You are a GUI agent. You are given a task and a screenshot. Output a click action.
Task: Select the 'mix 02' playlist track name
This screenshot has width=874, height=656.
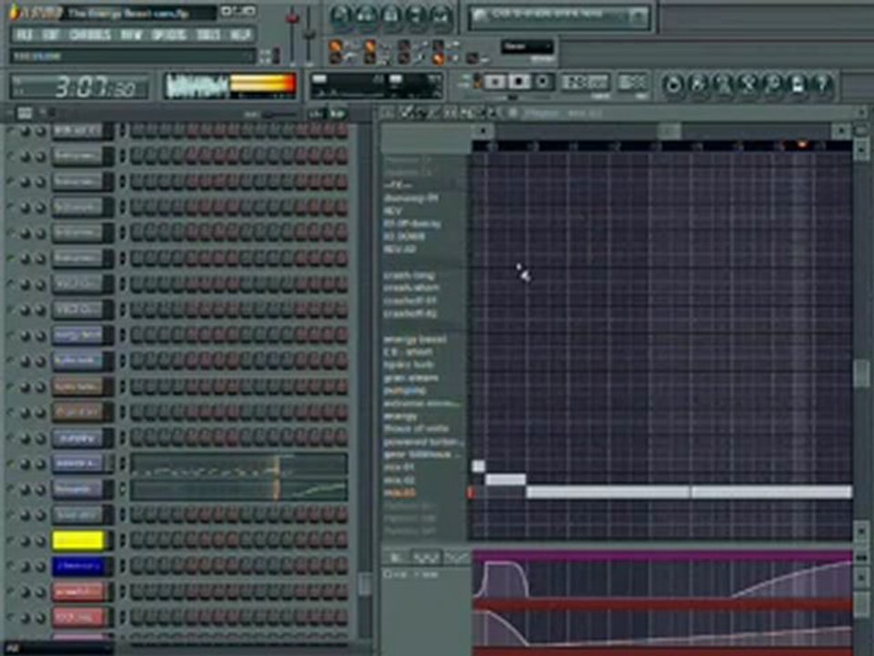click(399, 480)
